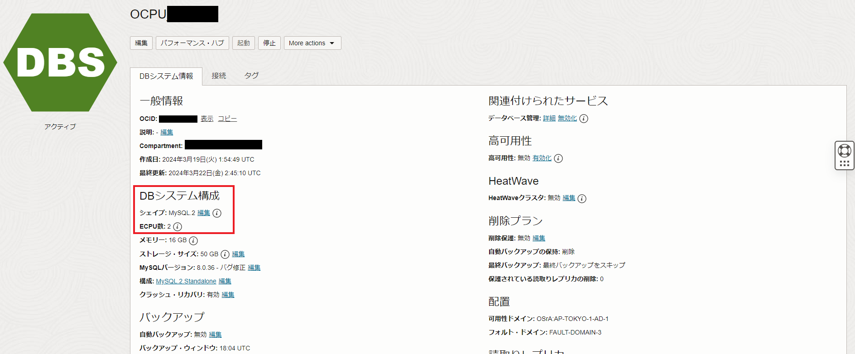Viewport: 855px width, 354px height.
Task: Show info tooltip for シェイプ MySQL.2
Action: pos(217,213)
